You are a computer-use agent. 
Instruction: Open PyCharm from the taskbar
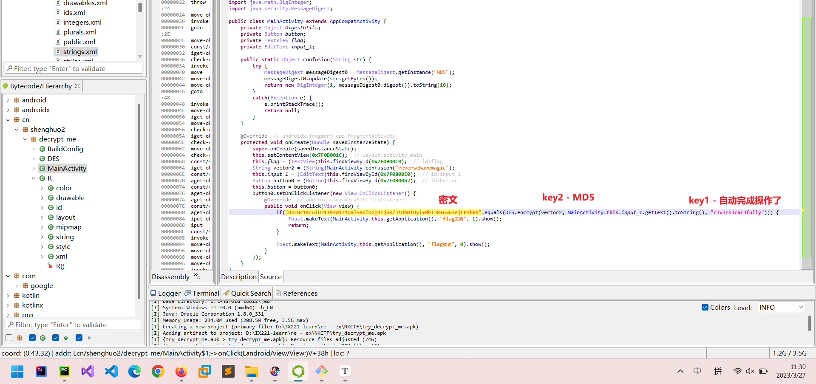tap(64, 372)
